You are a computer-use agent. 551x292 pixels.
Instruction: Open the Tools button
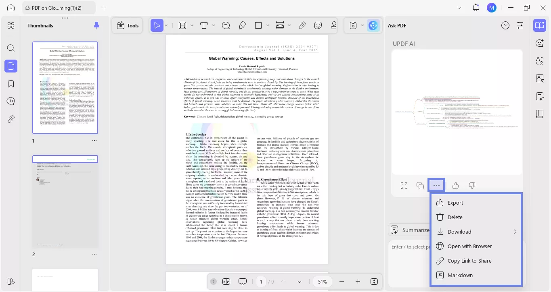tap(128, 25)
